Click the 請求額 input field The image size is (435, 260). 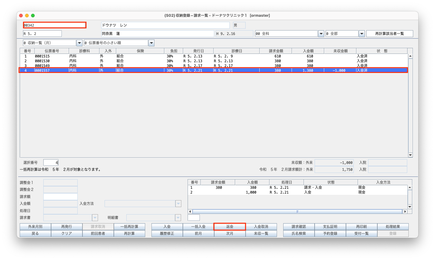[60, 197]
